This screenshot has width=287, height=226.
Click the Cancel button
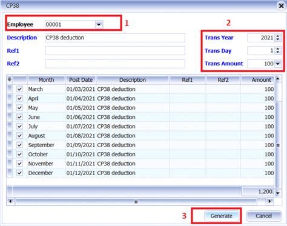pos(263,216)
